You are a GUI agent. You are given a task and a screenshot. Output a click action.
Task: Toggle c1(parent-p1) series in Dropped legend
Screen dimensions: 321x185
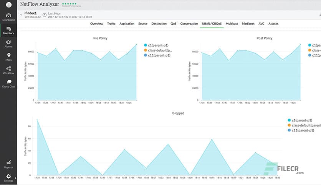point(300,120)
